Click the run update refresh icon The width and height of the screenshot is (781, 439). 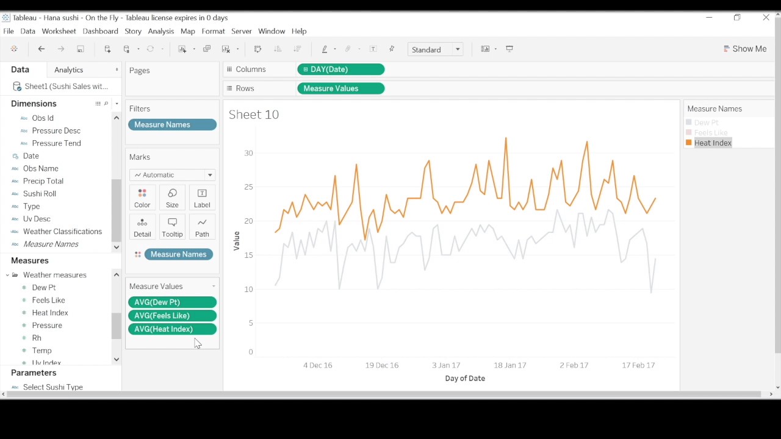pos(150,49)
